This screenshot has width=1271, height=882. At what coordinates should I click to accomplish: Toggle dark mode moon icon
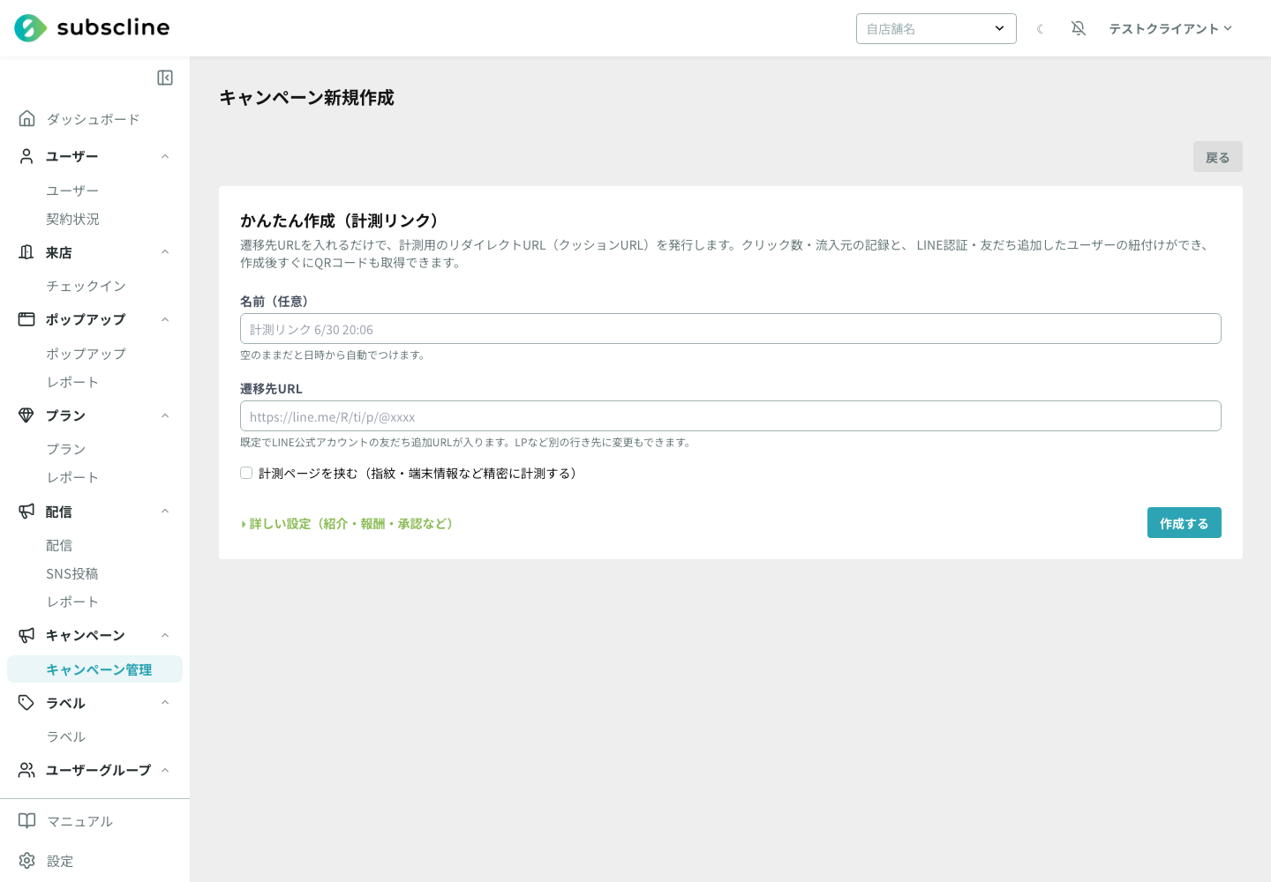tap(1041, 29)
